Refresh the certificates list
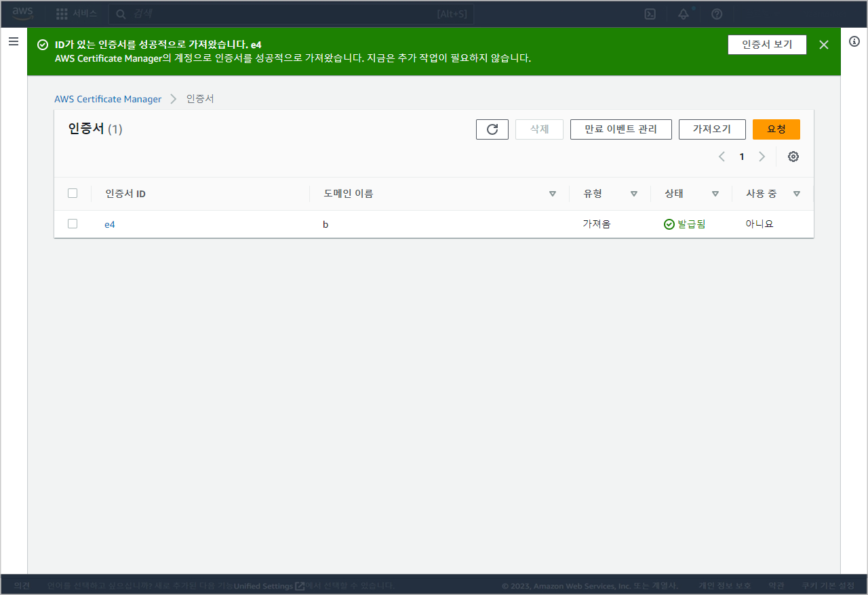 pyautogui.click(x=492, y=129)
